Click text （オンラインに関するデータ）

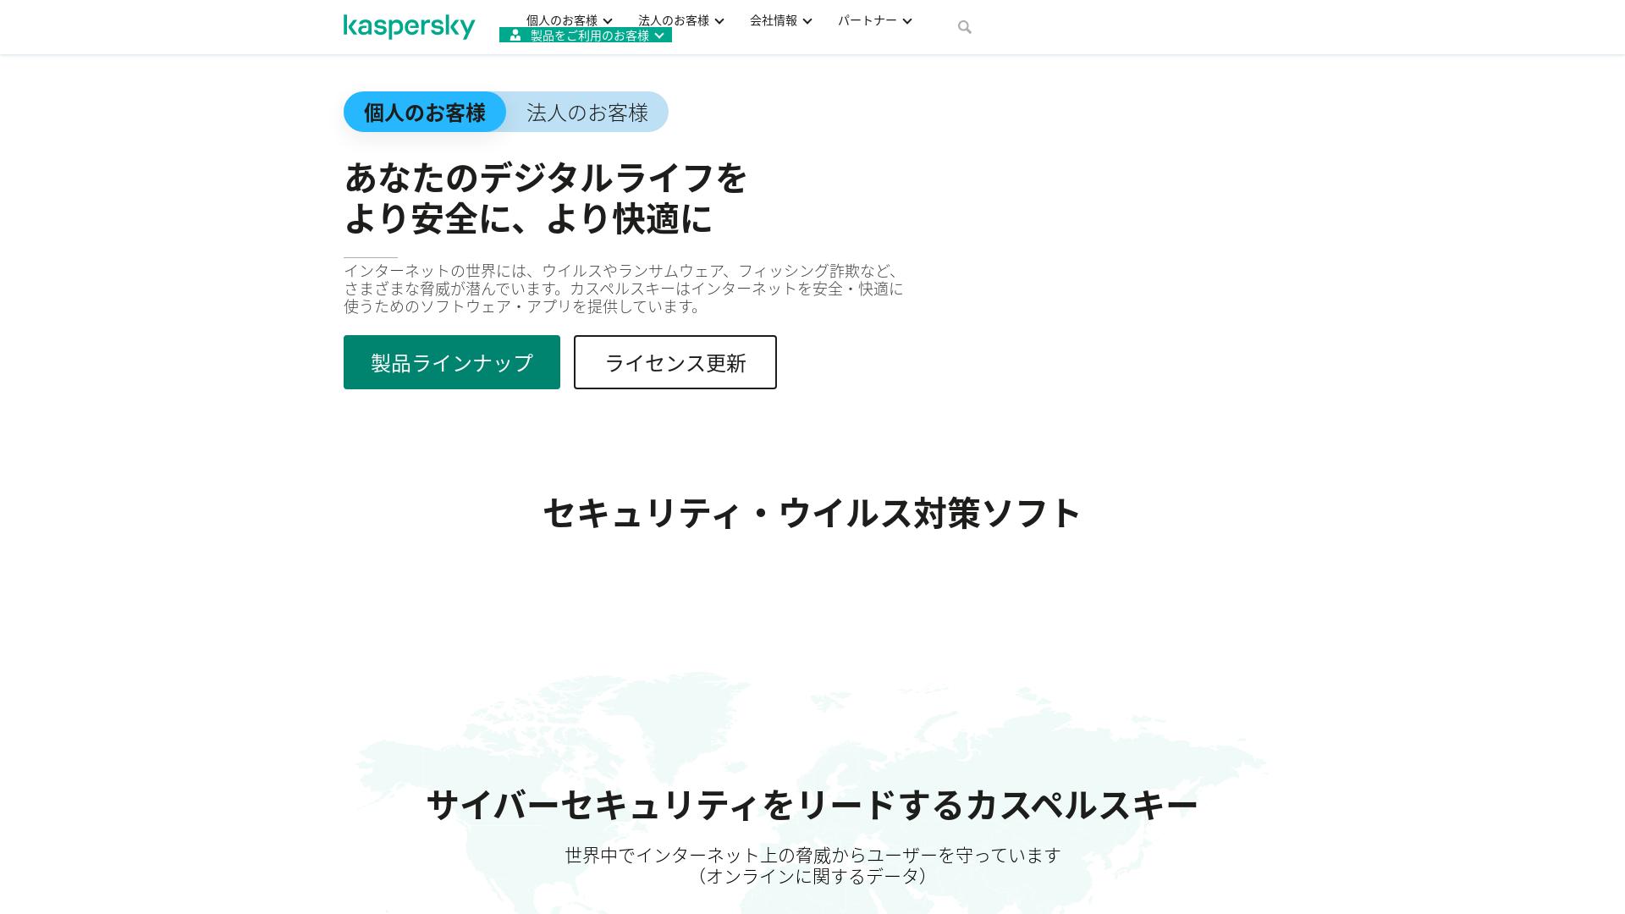point(812,877)
